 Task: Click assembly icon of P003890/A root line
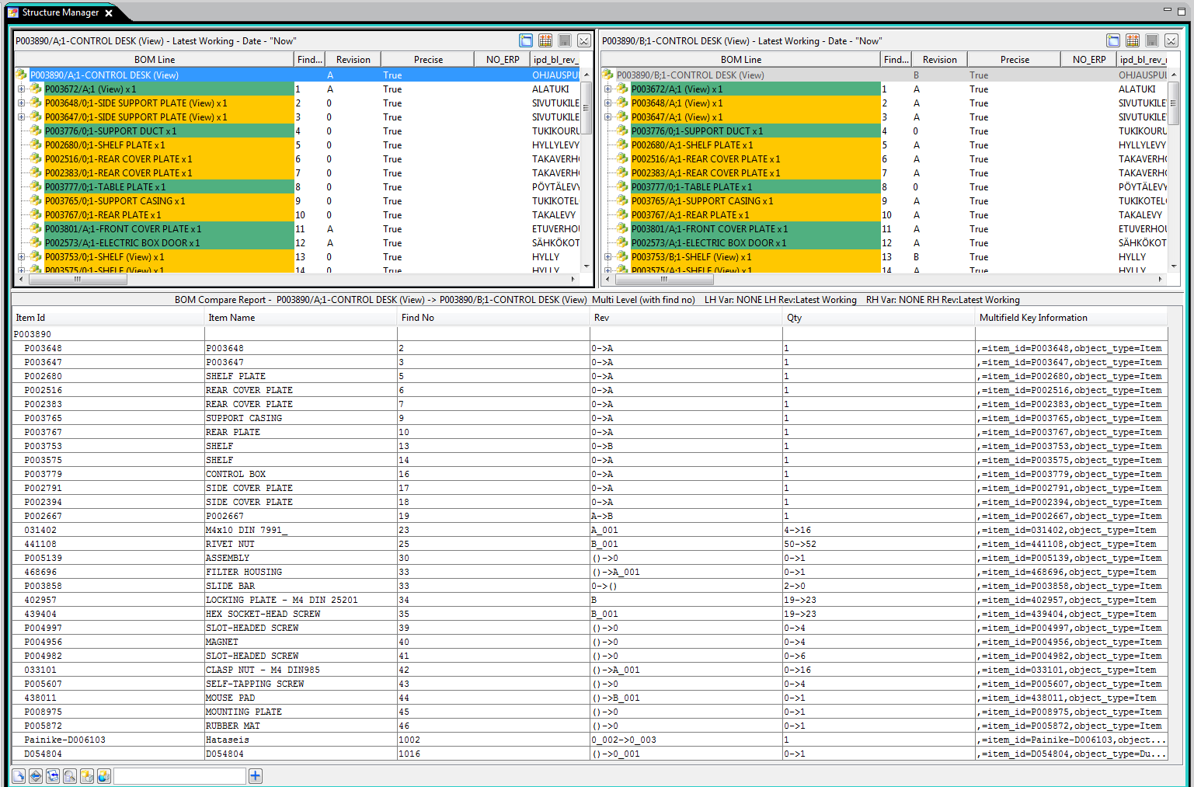click(22, 75)
